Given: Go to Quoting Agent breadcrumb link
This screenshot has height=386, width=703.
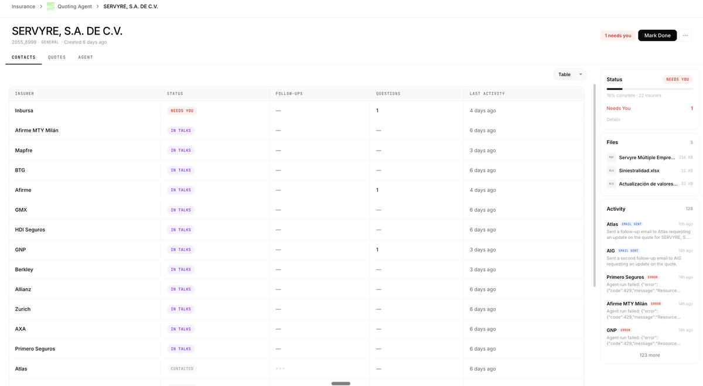Looking at the screenshot, I should tap(74, 6).
